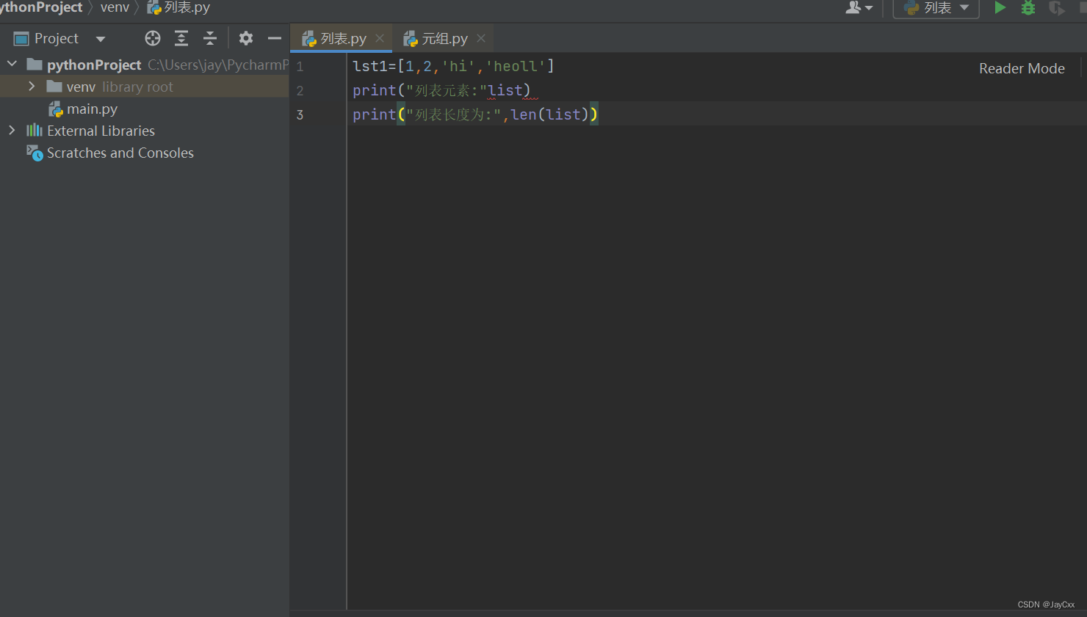Expand the External Libraries node
This screenshot has height=617, width=1087.
(12, 131)
